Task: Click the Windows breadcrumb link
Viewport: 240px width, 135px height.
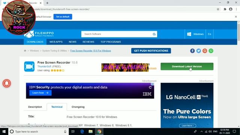Action: click(34, 51)
